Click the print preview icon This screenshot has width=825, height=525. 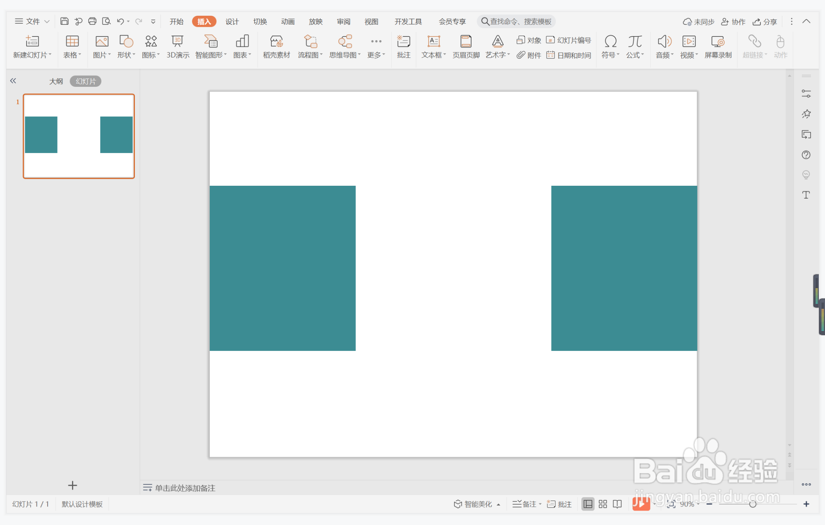[x=106, y=22]
